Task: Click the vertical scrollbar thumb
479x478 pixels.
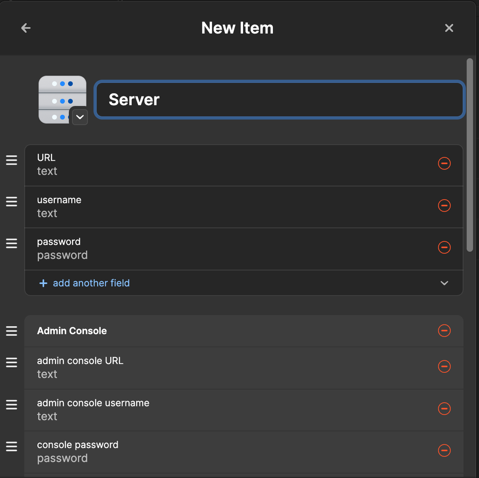Action: 469,154
